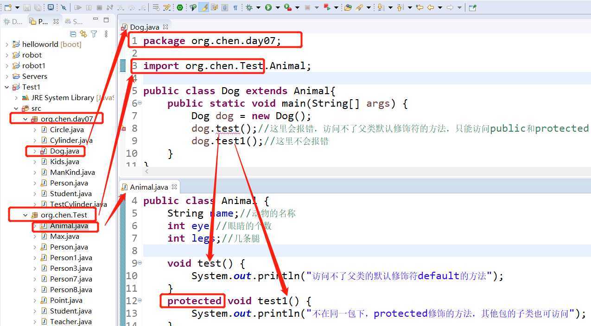
Task: Open the Debug configurations dropdown arrow
Action: tap(257, 7)
